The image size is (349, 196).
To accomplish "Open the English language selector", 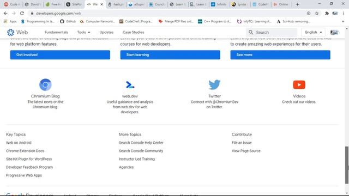I will pos(313,33).
